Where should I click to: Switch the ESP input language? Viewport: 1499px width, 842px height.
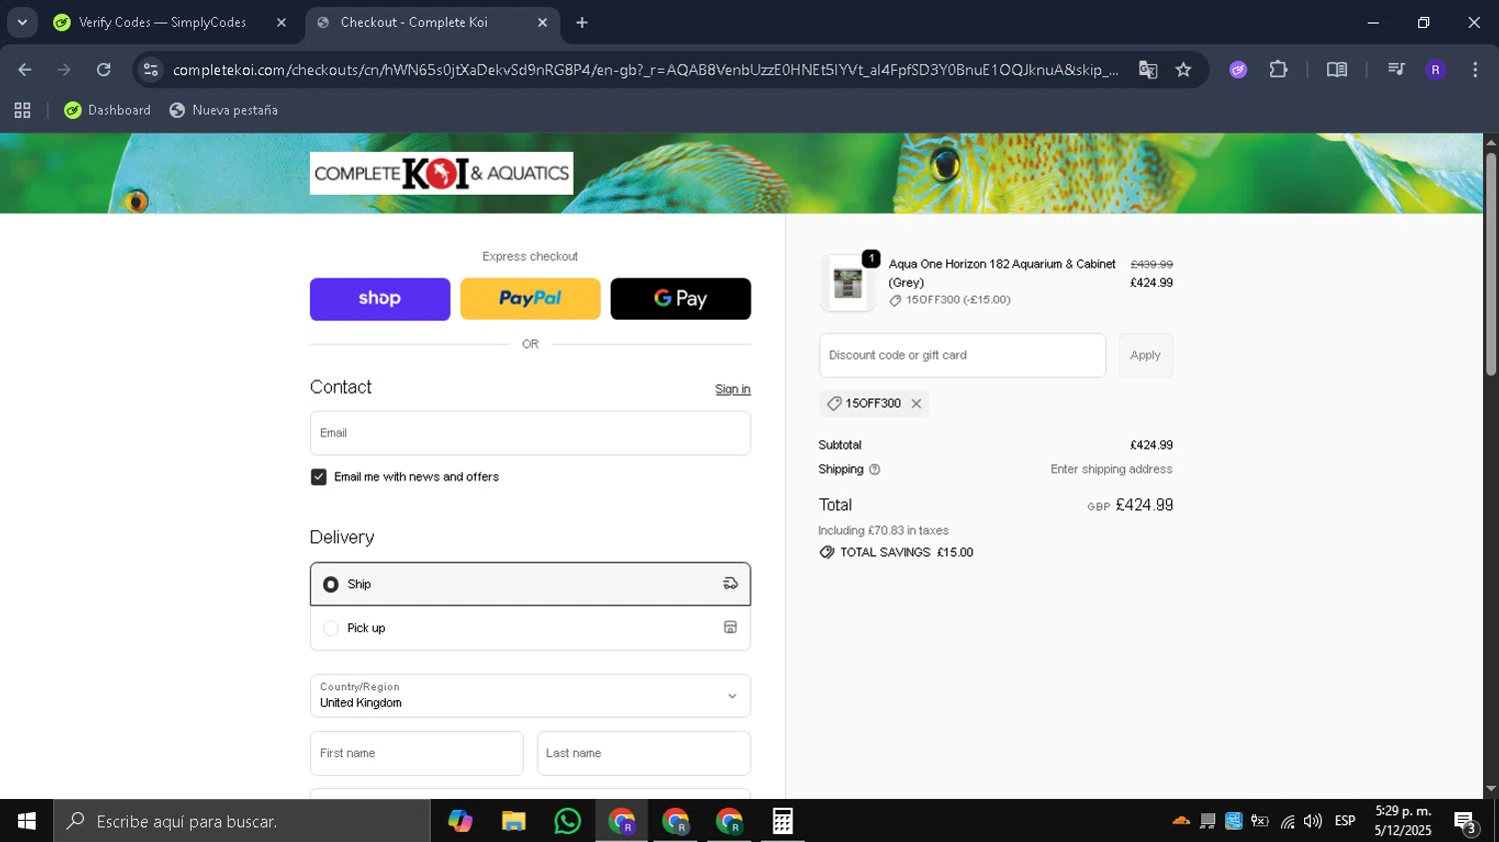tap(1345, 821)
